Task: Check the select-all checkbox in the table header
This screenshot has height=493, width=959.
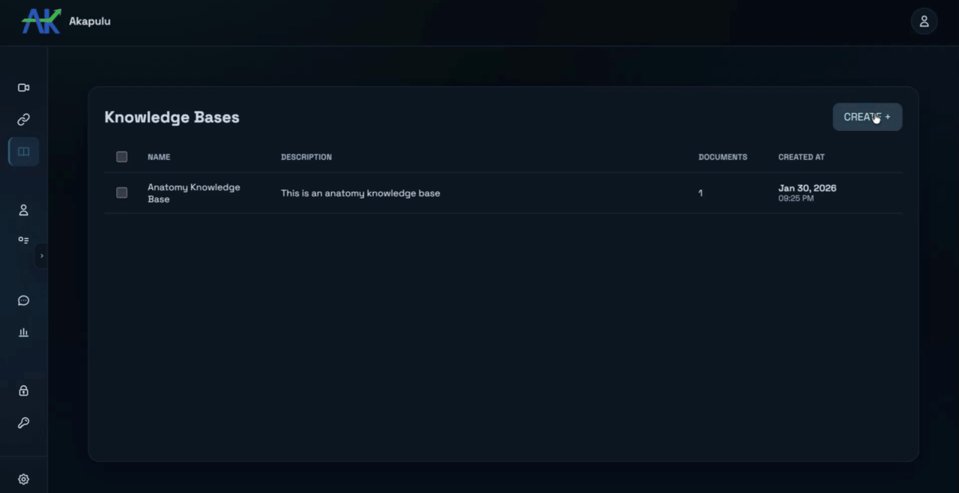Action: click(122, 157)
